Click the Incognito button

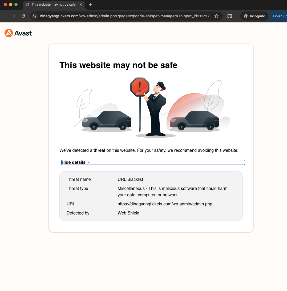(x=254, y=16)
